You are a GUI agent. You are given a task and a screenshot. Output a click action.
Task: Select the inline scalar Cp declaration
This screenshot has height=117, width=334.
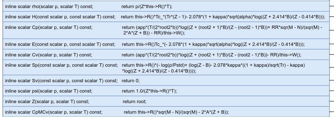pyautogui.click(x=49, y=28)
